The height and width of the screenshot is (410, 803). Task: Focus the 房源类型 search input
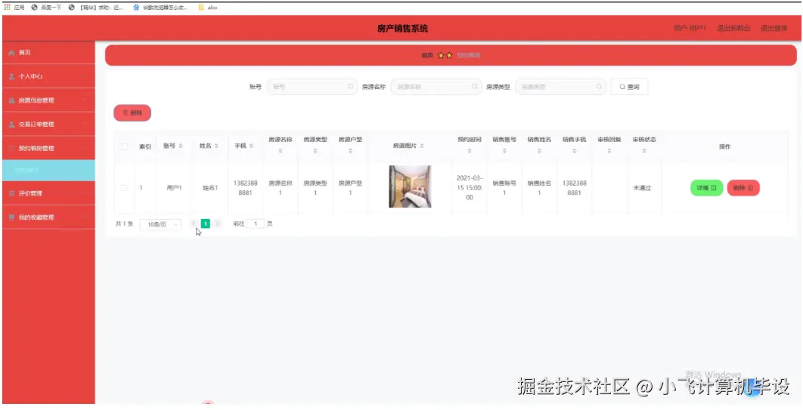[561, 87]
